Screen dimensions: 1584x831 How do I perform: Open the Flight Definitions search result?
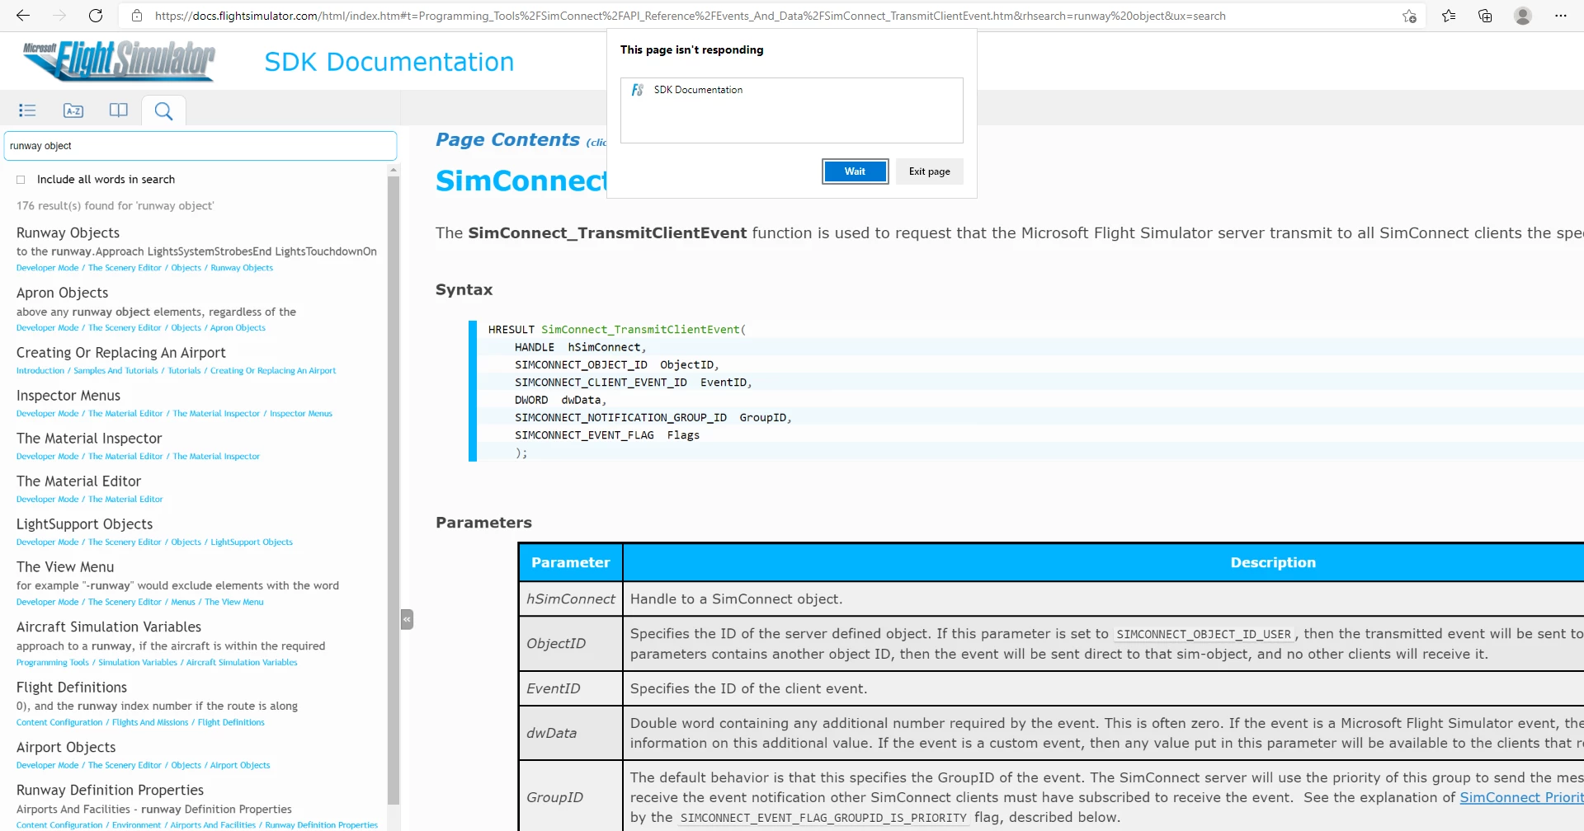tap(72, 688)
